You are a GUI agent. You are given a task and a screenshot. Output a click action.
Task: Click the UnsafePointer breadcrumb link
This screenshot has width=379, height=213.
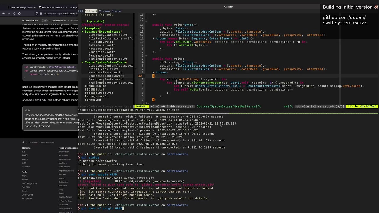(59, 21)
